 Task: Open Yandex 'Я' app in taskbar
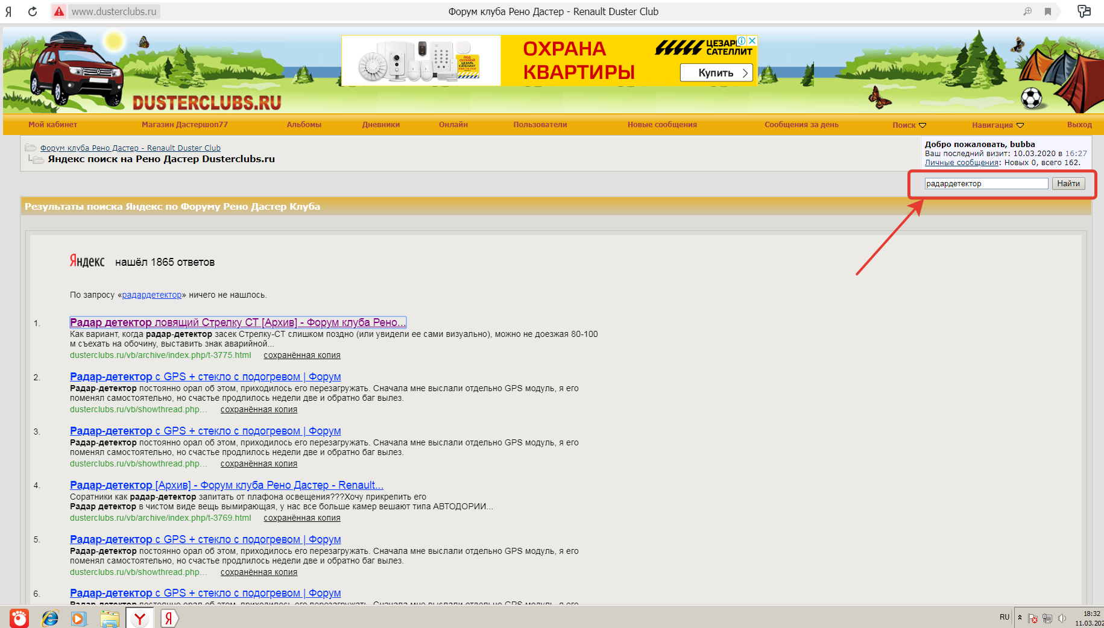169,618
